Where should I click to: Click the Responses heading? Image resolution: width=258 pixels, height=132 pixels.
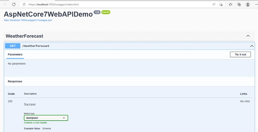(x=15, y=81)
